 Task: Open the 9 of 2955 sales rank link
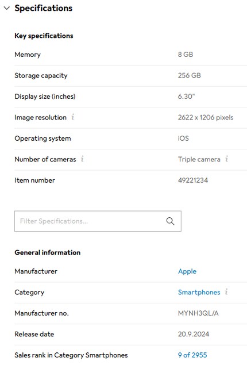click(x=192, y=355)
